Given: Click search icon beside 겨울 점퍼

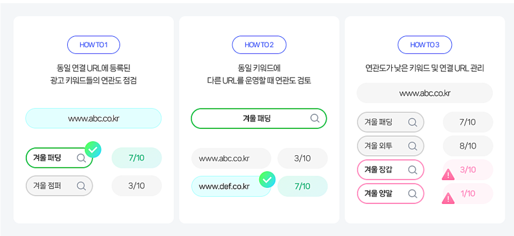Looking at the screenshot, I should coord(81,186).
